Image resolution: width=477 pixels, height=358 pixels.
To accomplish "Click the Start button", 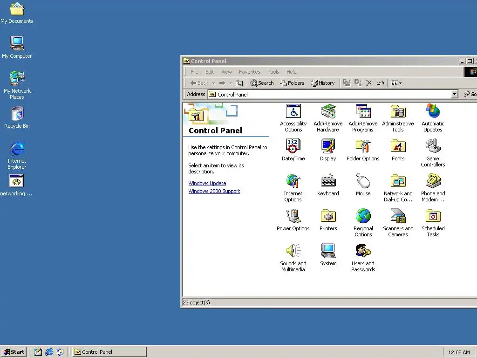I will pos(14,352).
